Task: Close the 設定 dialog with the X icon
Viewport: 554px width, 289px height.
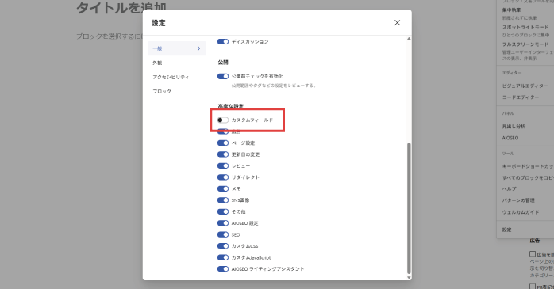Action: click(x=397, y=22)
